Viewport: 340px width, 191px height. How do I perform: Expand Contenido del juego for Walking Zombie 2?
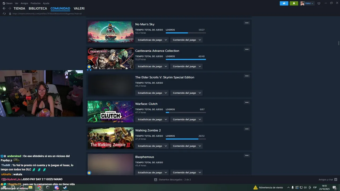click(186, 146)
